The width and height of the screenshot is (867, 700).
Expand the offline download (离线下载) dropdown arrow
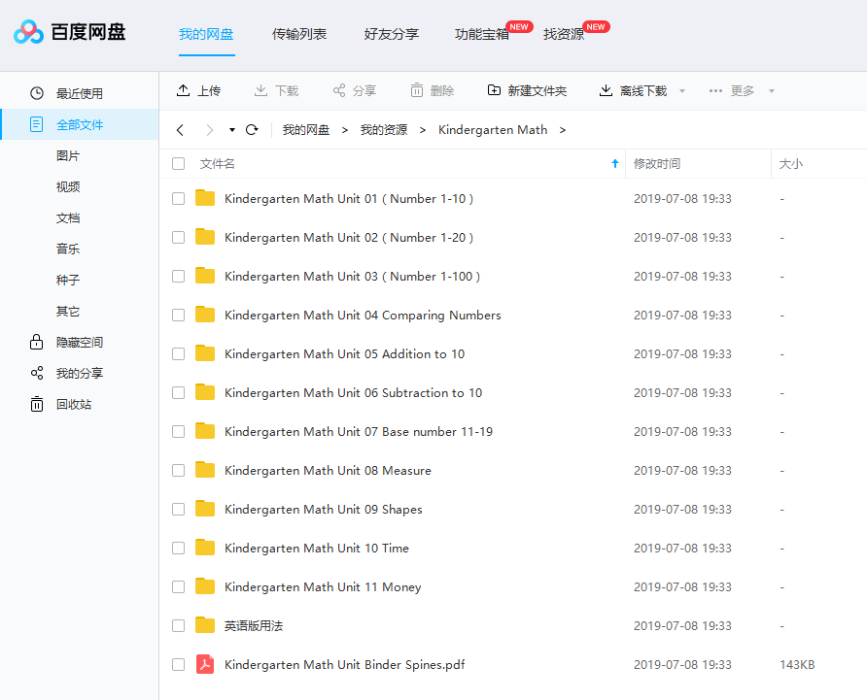pyautogui.click(x=682, y=91)
